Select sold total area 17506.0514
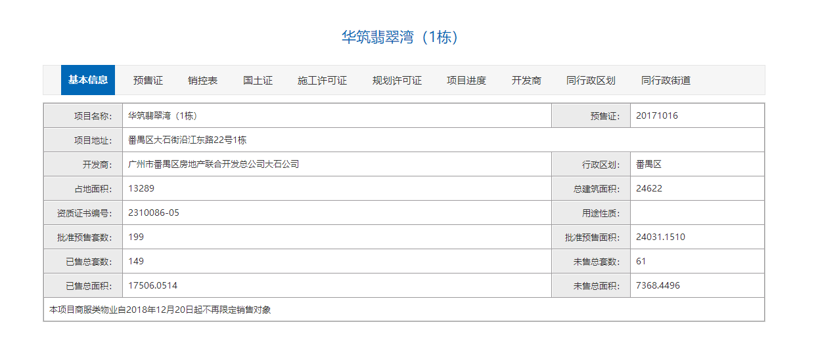818x345 pixels. click(x=153, y=285)
